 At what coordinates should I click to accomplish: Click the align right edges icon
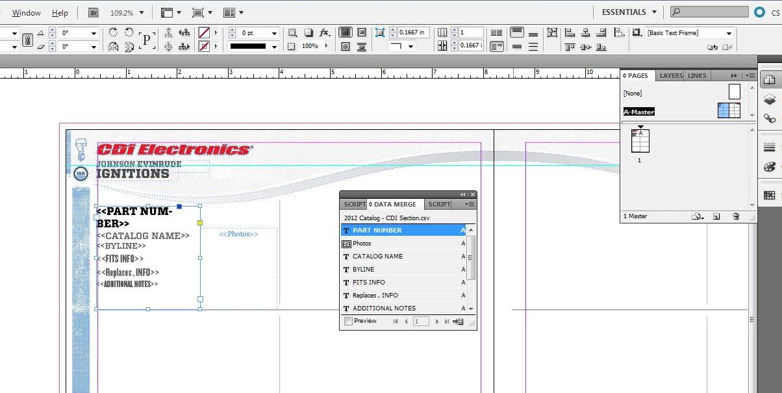601,32
